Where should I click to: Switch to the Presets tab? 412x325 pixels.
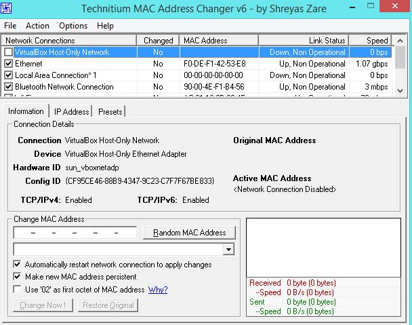pyautogui.click(x=110, y=112)
